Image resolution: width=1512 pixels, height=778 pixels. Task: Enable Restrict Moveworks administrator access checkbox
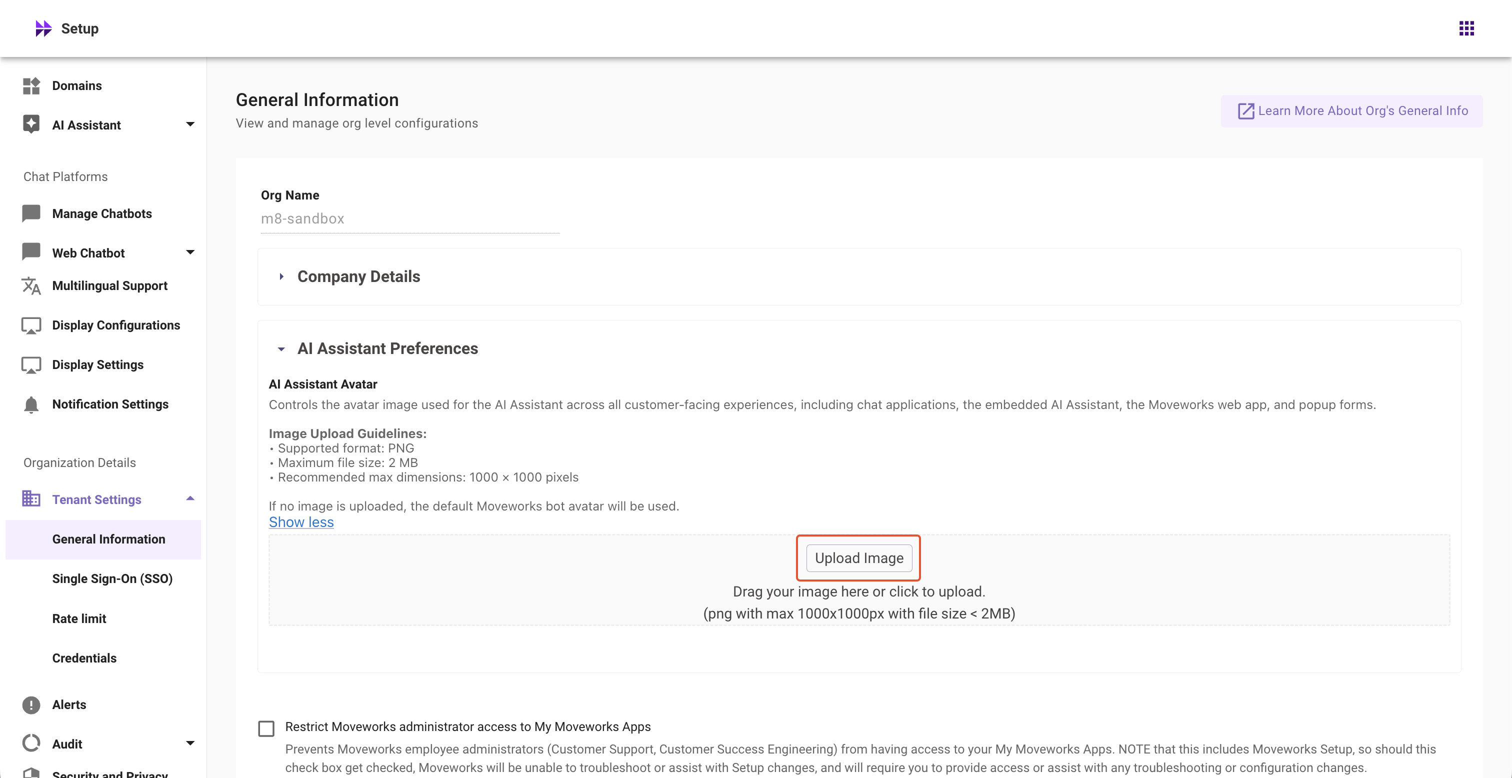coord(266,728)
